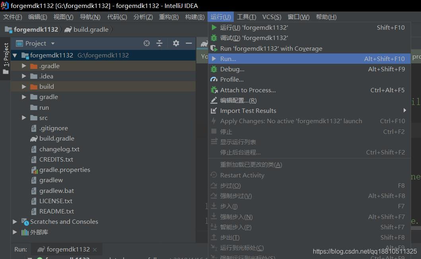The height and width of the screenshot is (259, 421).
Task: Open the 文件(F) menu
Action: tap(13, 17)
